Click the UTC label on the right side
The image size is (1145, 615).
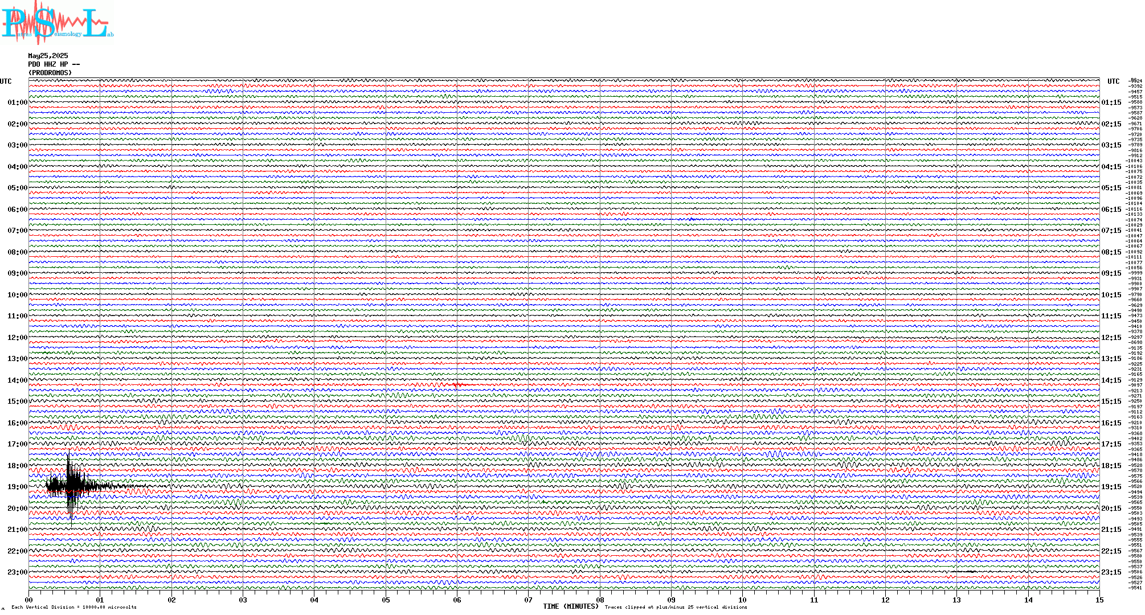(x=1113, y=81)
